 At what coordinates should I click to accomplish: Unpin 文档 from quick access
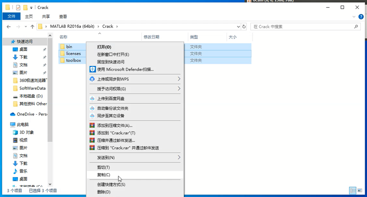click(45, 65)
